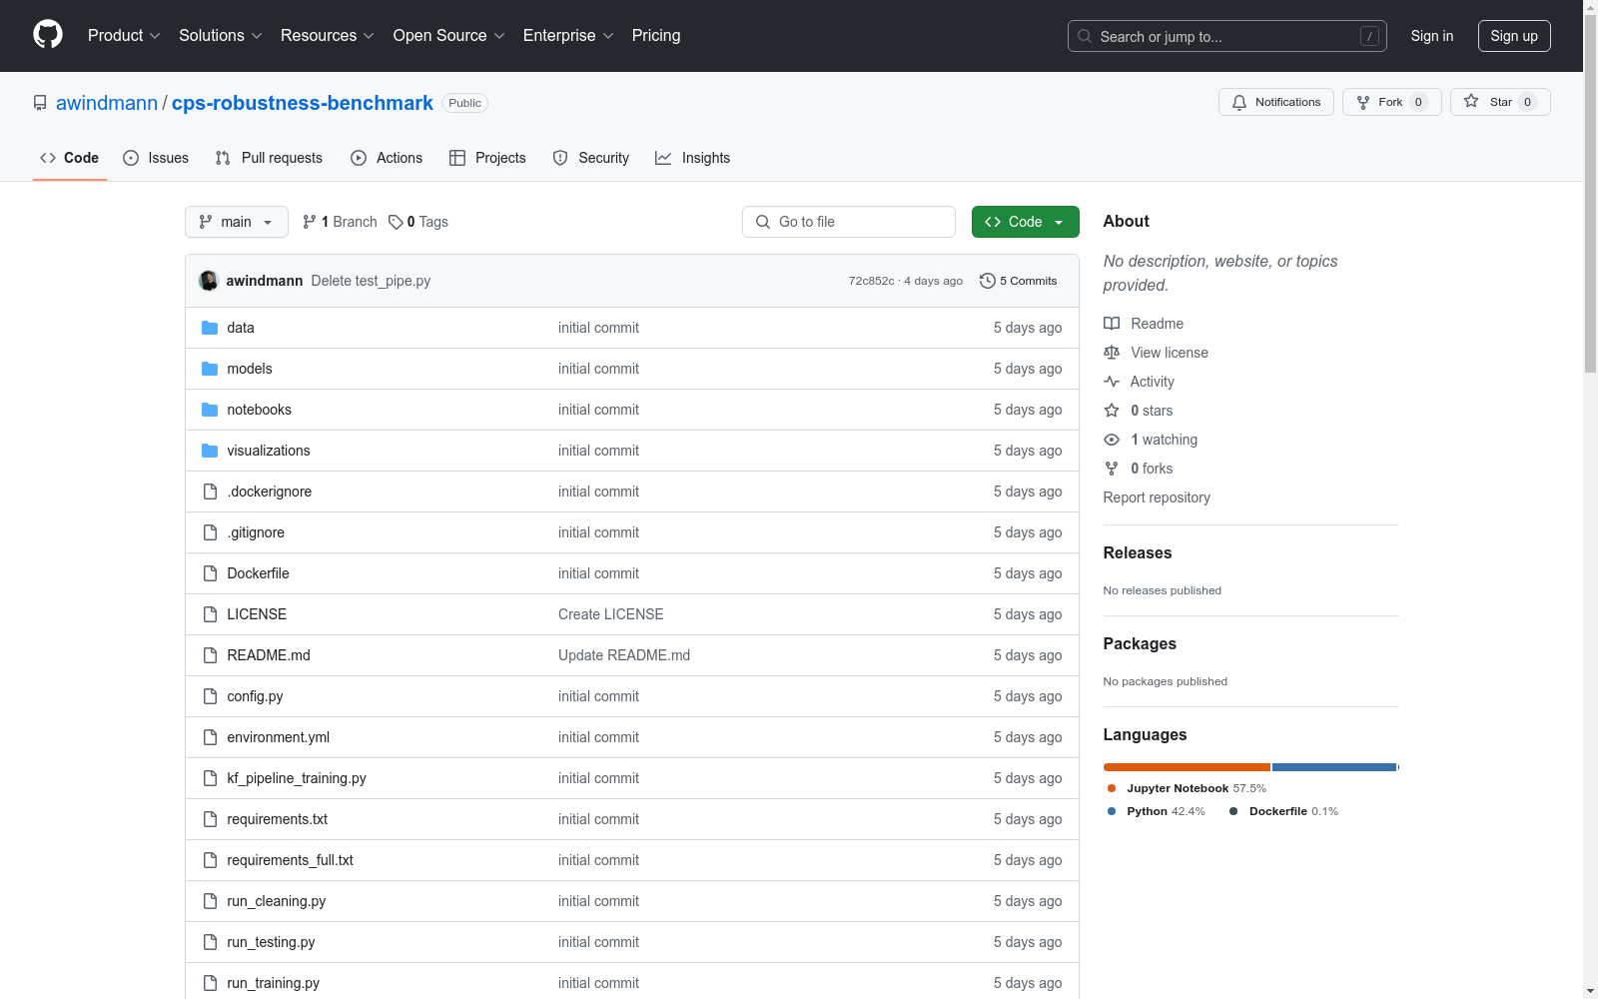Open the Security tab
Viewport: 1598px width, 999px height.
point(591,158)
